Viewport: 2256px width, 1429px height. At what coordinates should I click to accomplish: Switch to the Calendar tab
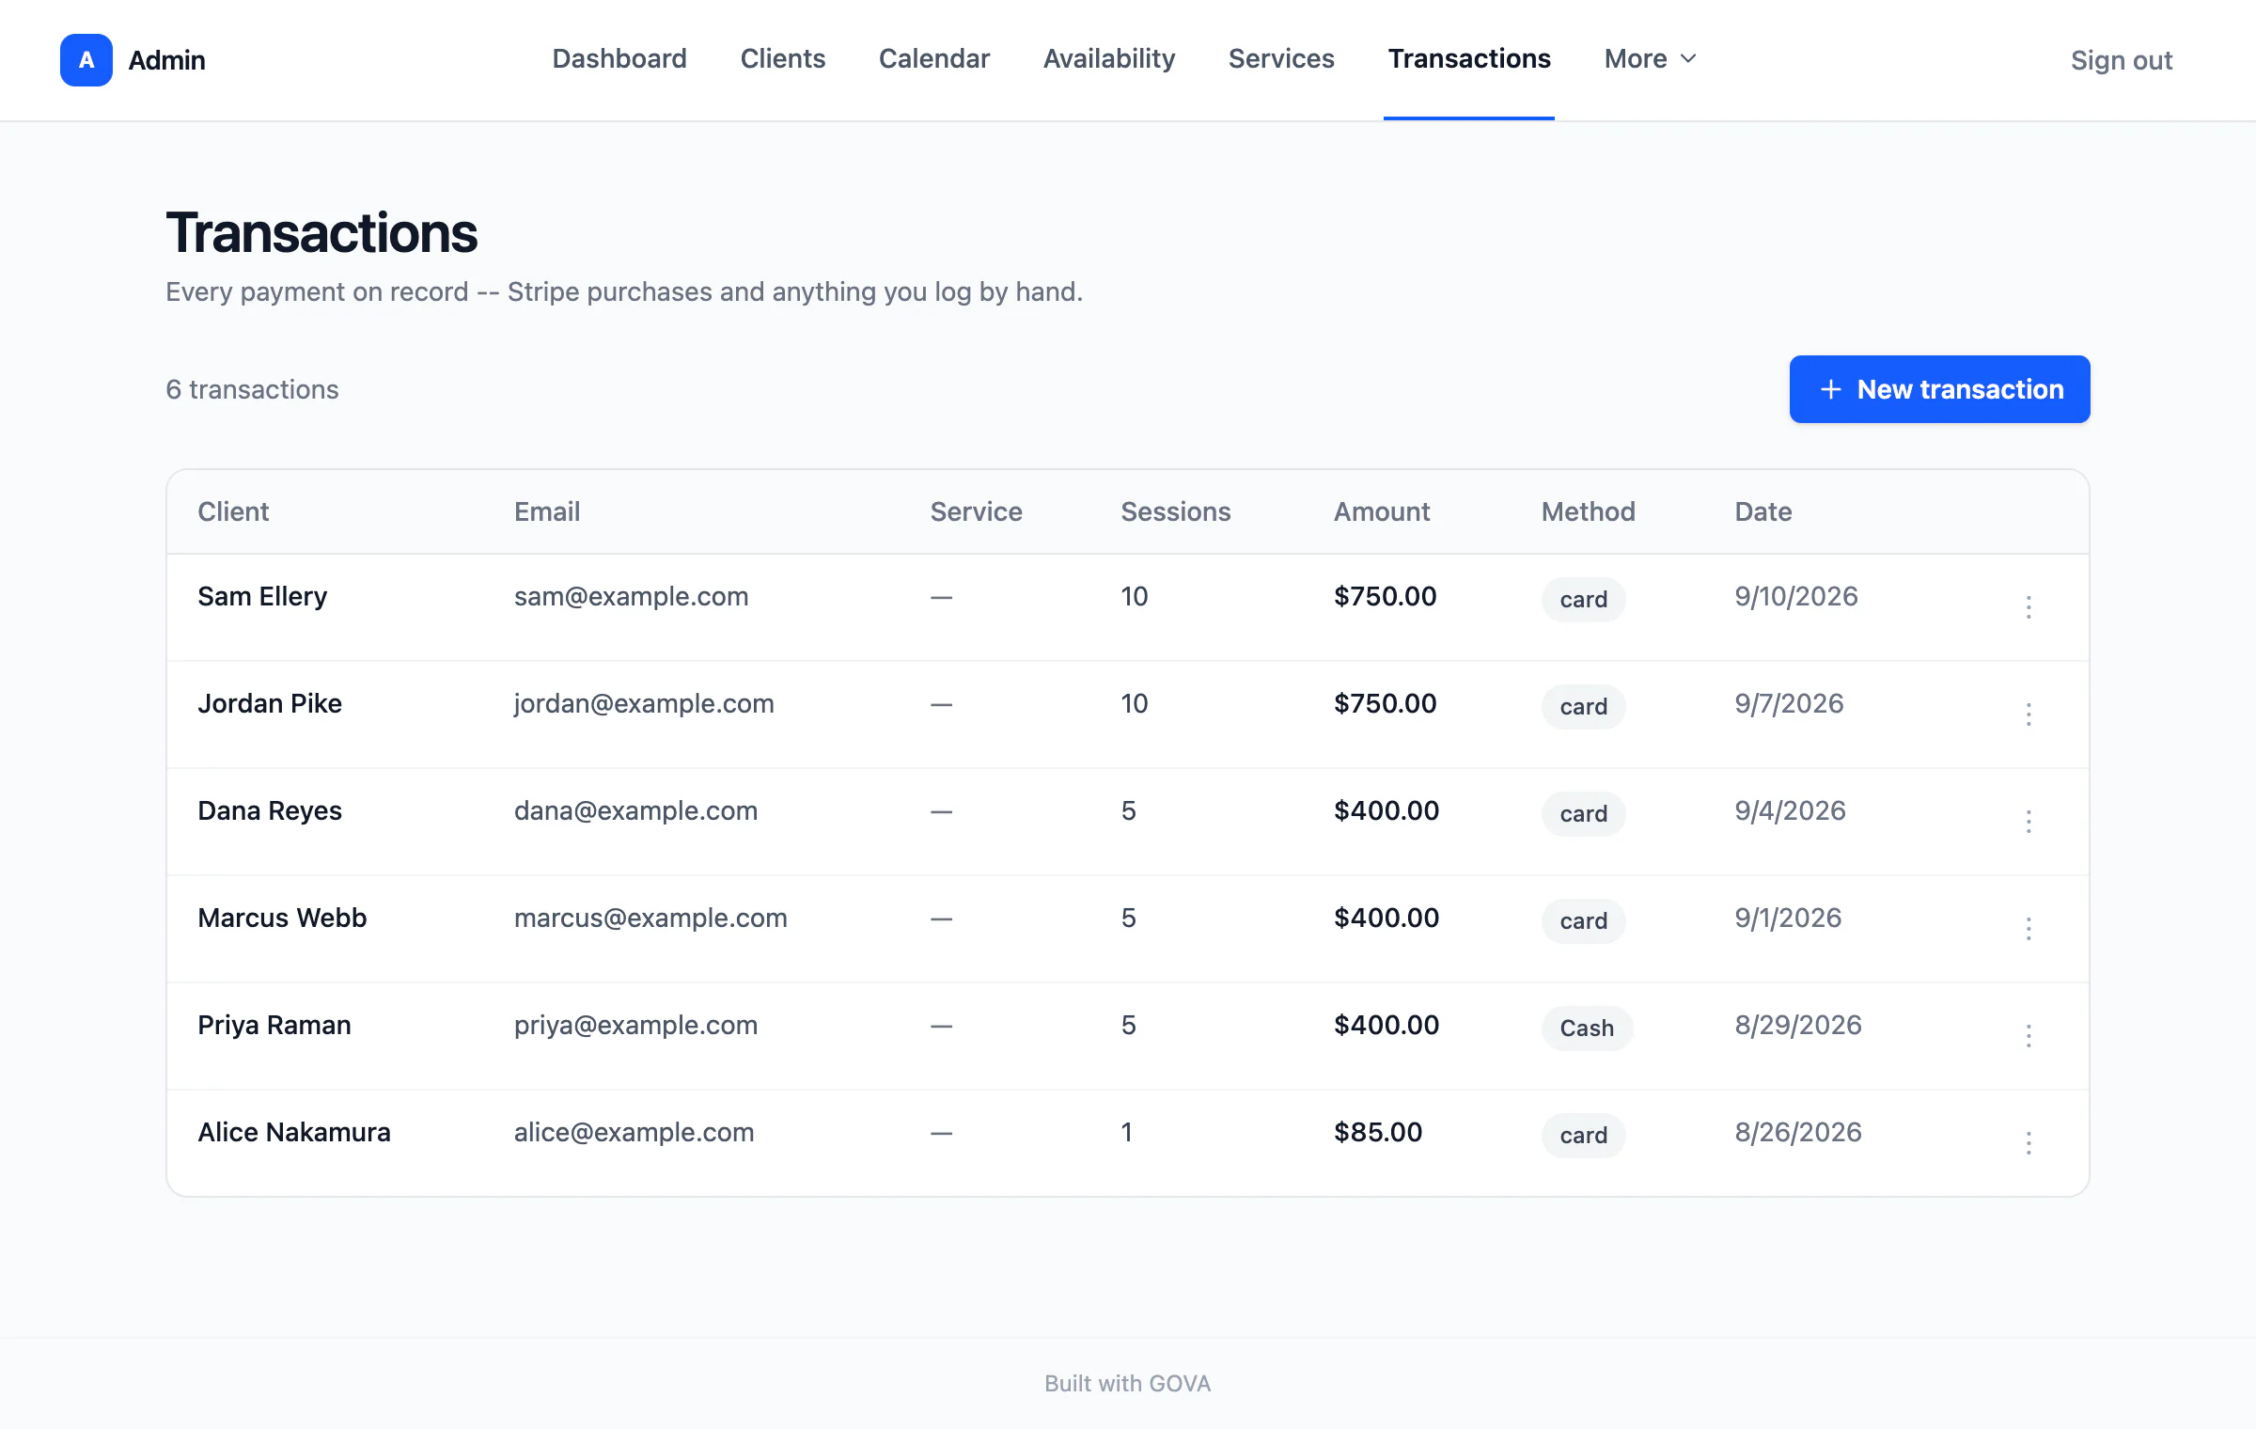tap(934, 59)
